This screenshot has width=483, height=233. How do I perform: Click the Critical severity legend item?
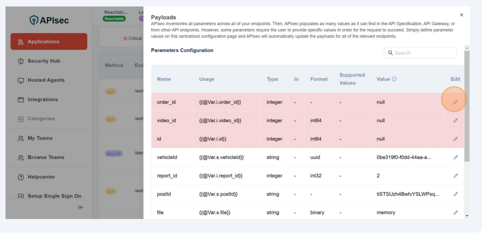pyautogui.click(x=133, y=38)
